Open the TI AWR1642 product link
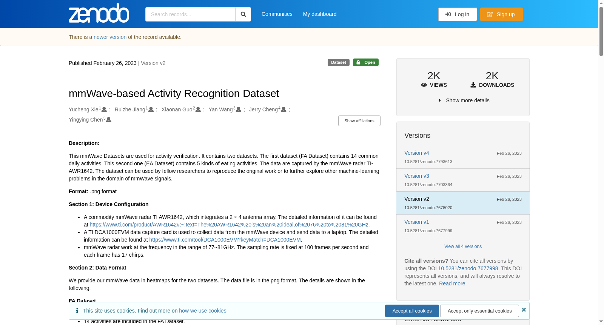604x325 pixels. coord(229,225)
